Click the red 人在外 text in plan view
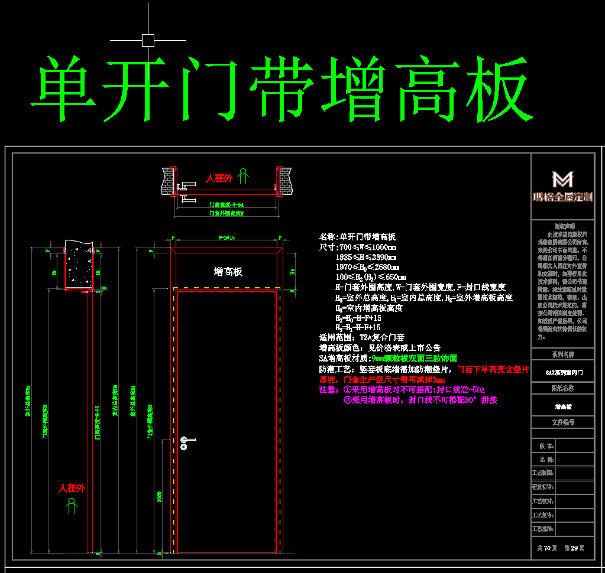The width and height of the screenshot is (605, 573). click(x=219, y=178)
